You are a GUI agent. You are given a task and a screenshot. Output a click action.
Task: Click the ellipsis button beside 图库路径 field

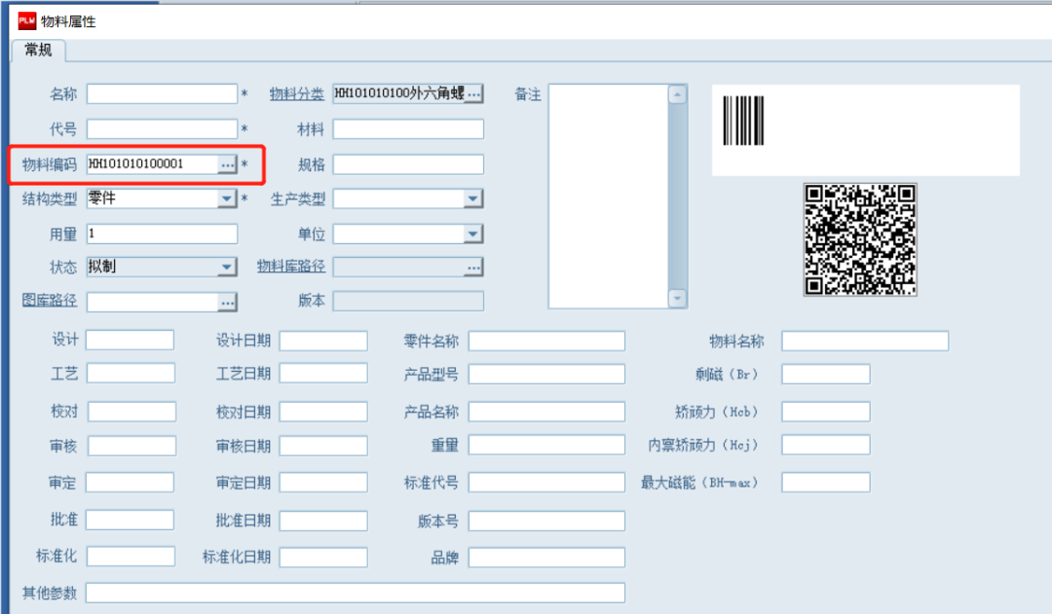pyautogui.click(x=227, y=303)
